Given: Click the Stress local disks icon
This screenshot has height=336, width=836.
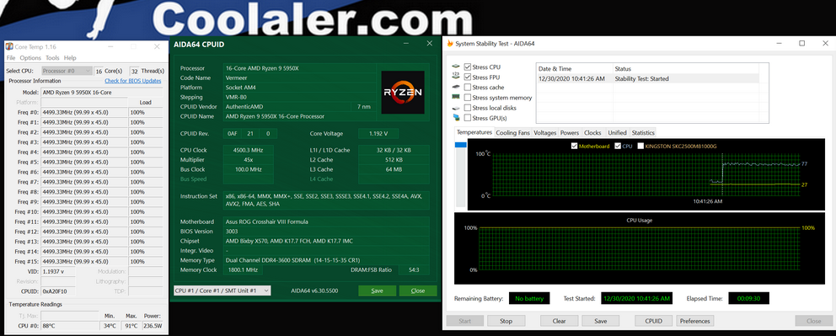Looking at the screenshot, I should [x=456, y=108].
